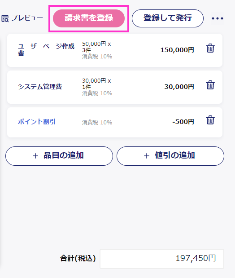Click the プレビュー magnifier document icon
Image resolution: width=235 pixels, height=278 pixels.
pos(5,18)
